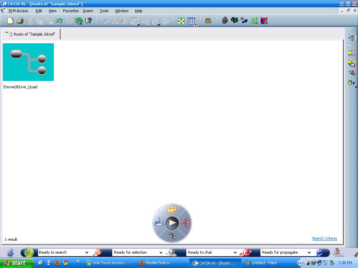This screenshot has height=268, width=358.
Task: Click the yellow cylinder database sidebar icon
Action: 351,82
